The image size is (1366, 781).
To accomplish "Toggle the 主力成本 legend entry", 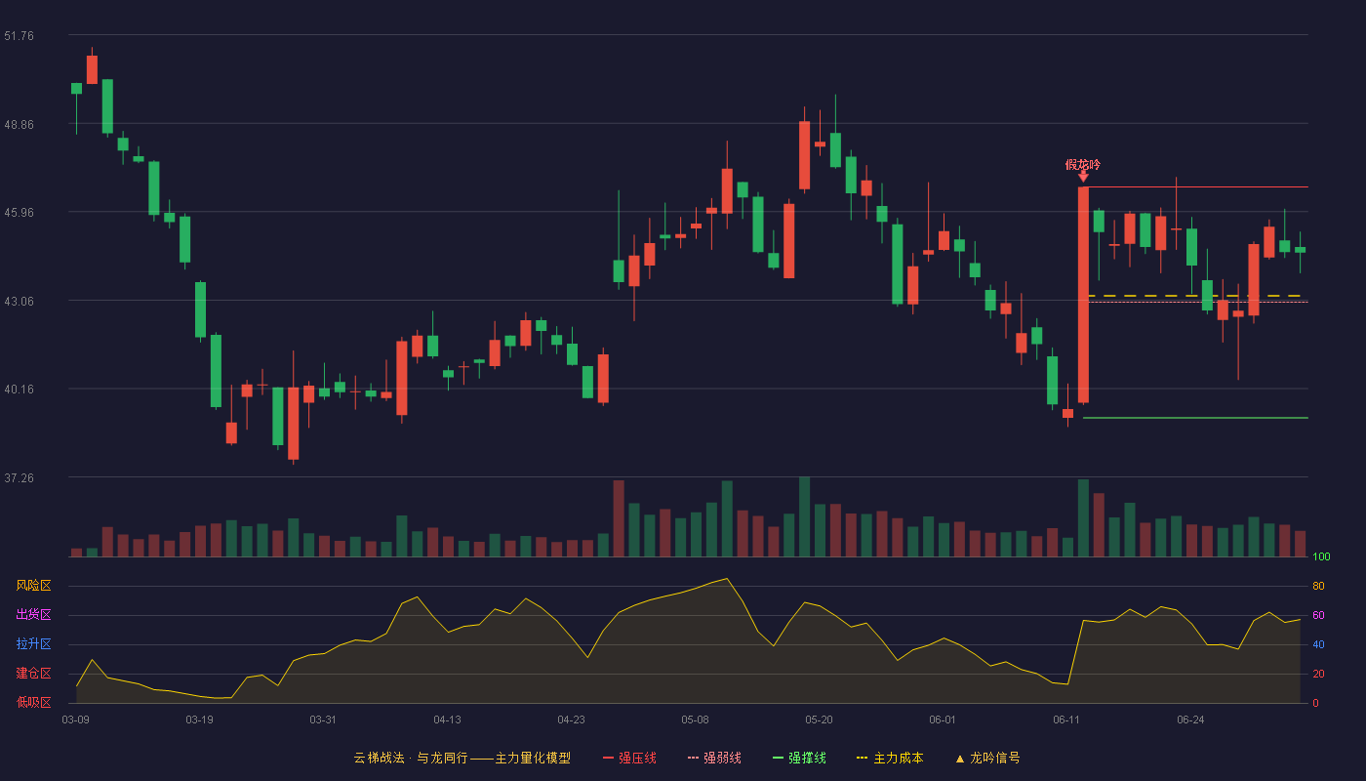I will (890, 758).
